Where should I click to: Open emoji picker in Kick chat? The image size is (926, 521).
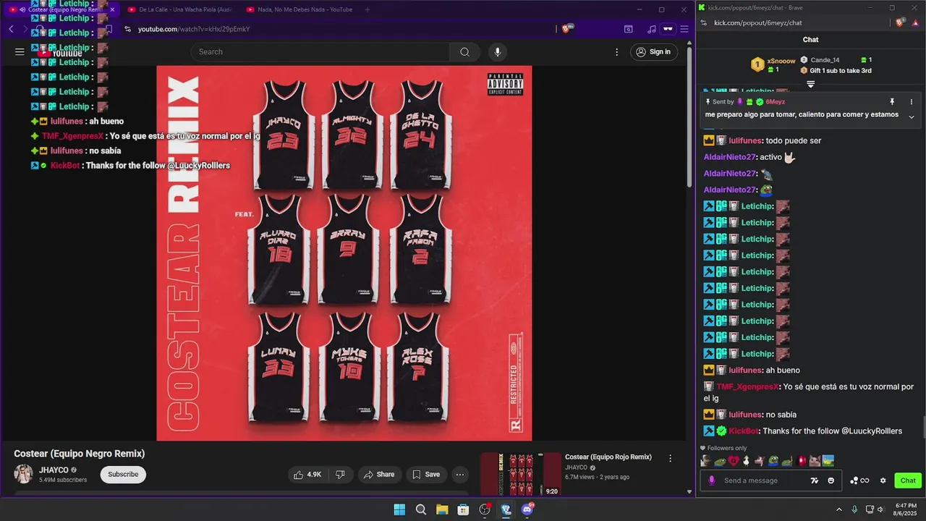coord(831,480)
